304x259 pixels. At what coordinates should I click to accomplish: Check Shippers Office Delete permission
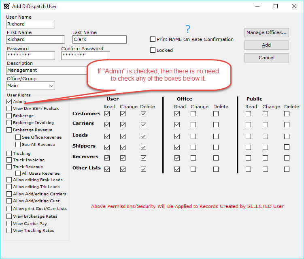(x=216, y=148)
